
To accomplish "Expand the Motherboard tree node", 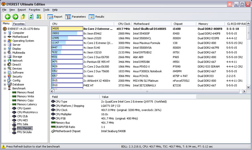I will (5, 37).
